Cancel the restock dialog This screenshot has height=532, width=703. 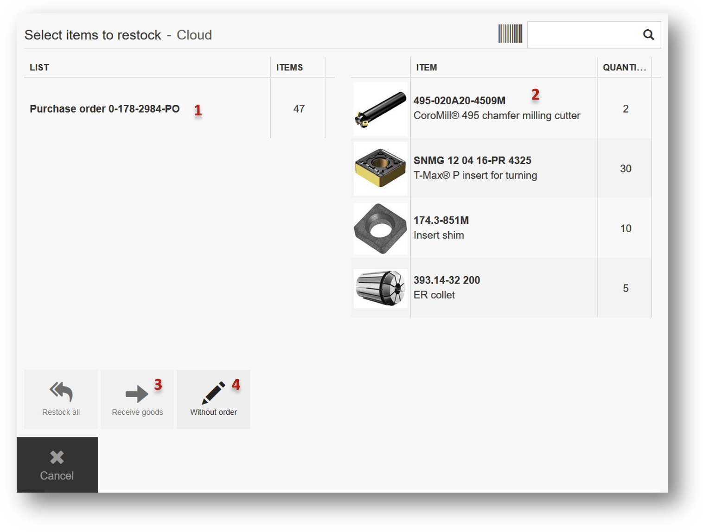pyautogui.click(x=57, y=465)
